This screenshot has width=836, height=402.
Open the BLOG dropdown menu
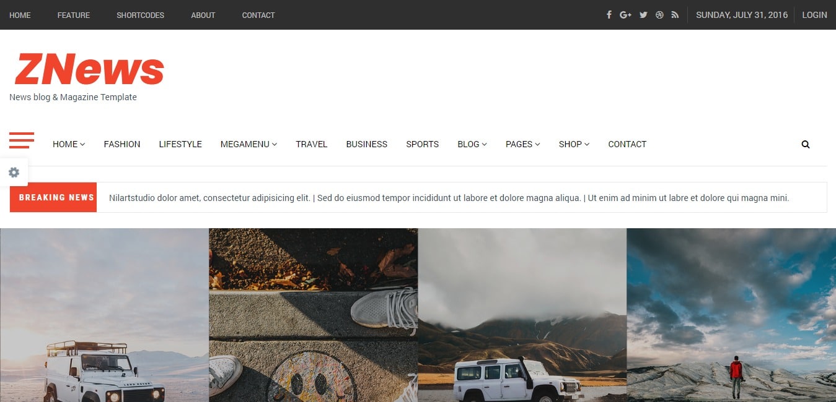click(x=472, y=144)
